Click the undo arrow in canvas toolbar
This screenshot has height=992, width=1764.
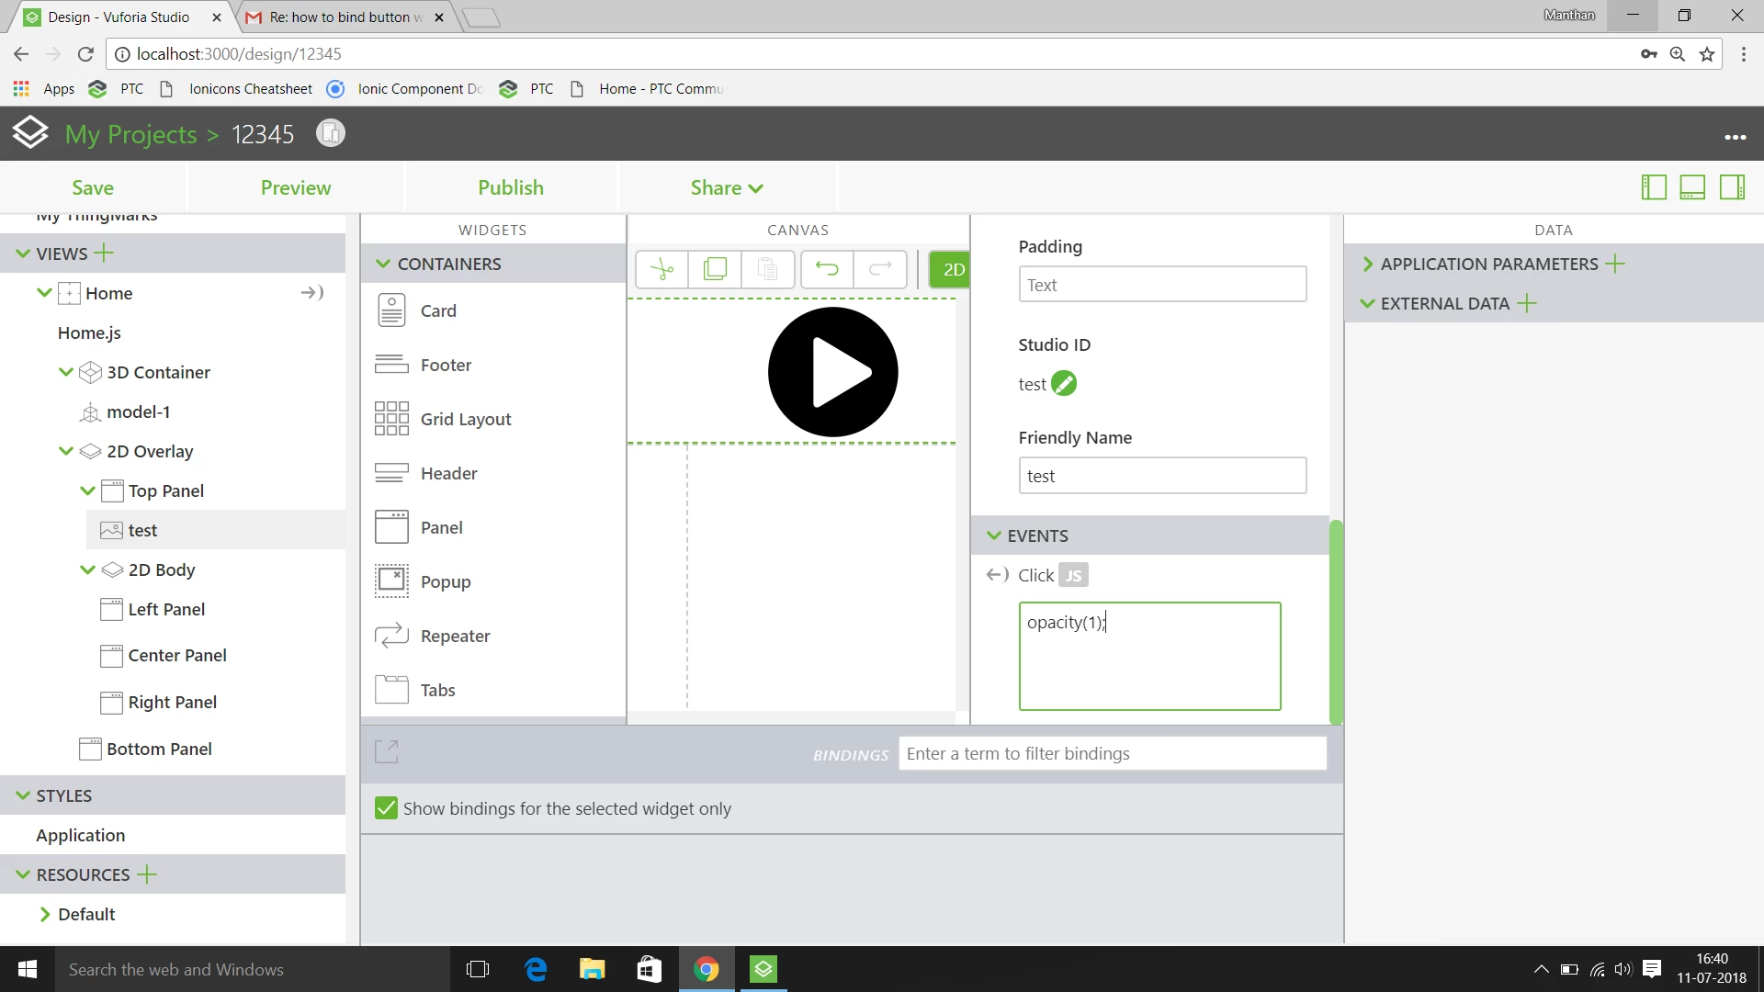point(827,269)
